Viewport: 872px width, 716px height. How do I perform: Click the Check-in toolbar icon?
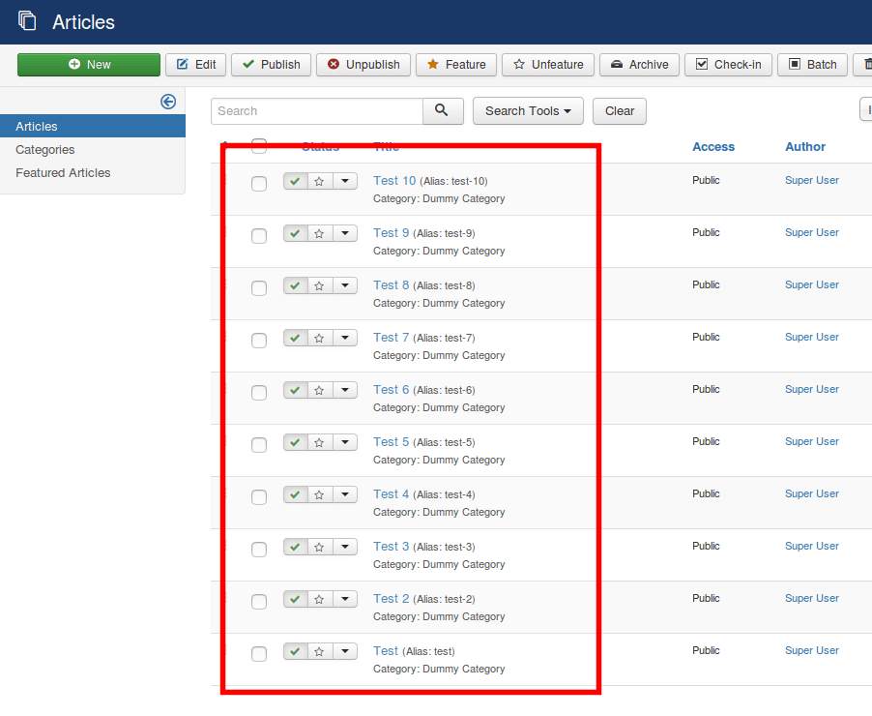coord(728,65)
